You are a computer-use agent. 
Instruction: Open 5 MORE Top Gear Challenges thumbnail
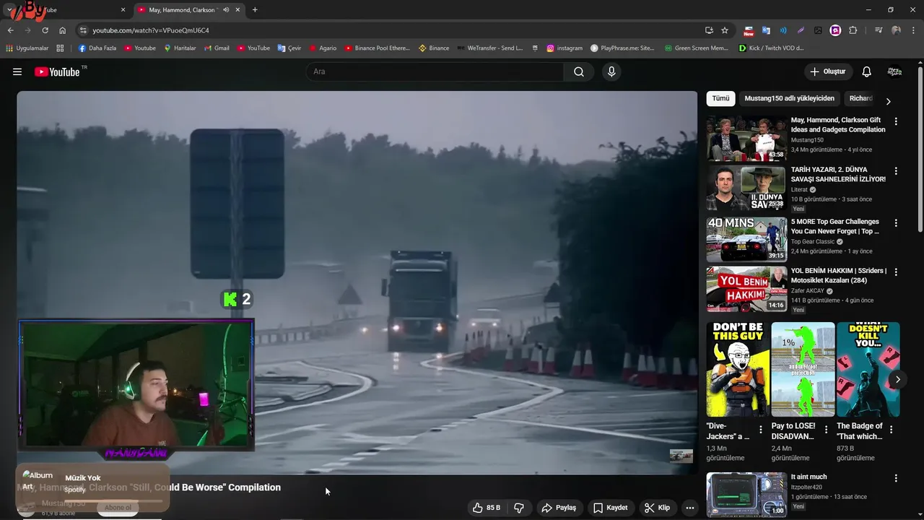[x=746, y=240]
